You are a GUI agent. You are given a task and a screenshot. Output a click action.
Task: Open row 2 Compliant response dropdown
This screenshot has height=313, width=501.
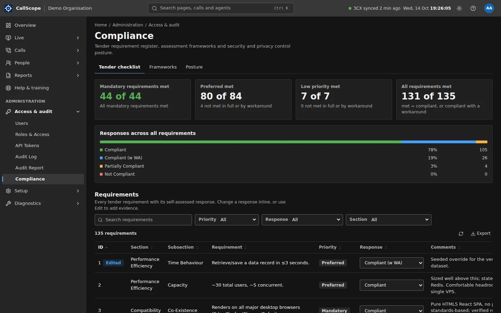(392, 285)
